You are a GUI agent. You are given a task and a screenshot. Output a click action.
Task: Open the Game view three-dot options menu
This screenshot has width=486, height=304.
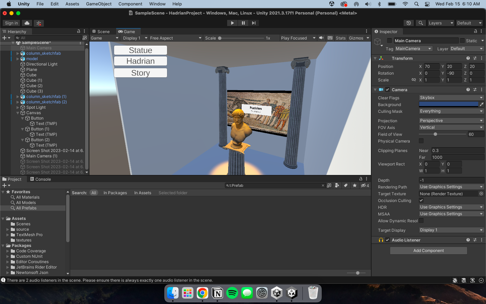pyautogui.click(x=367, y=31)
